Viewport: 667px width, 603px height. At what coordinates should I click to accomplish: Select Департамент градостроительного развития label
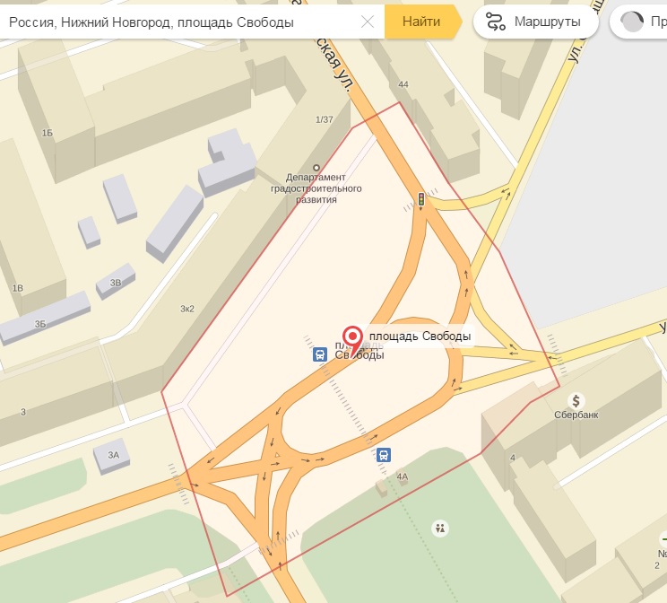click(x=316, y=188)
